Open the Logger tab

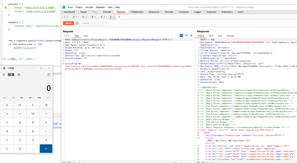tap(197, 12)
